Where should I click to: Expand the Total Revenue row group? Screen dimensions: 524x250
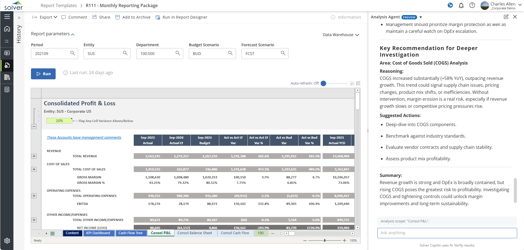[34, 156]
